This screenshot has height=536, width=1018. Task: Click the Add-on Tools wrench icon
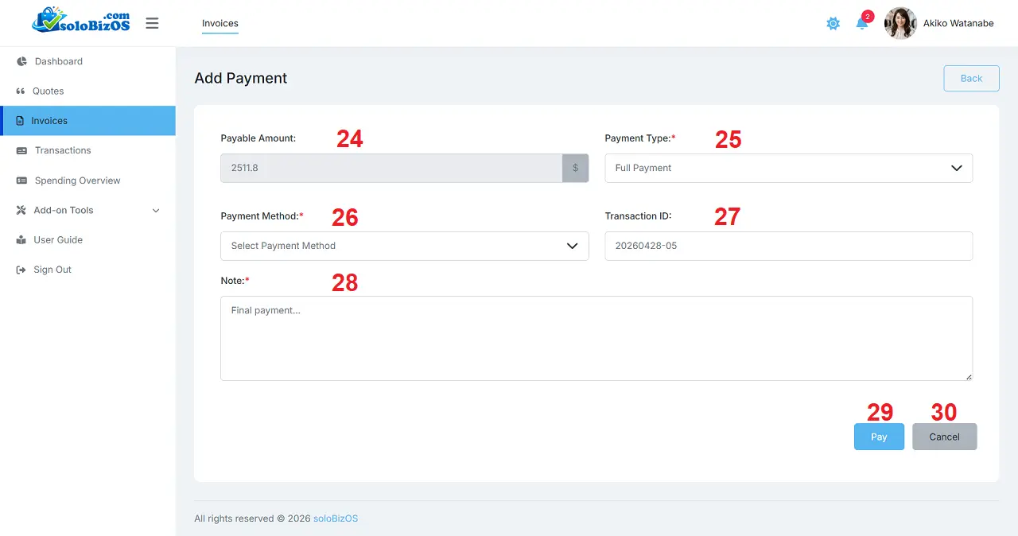[x=21, y=210]
